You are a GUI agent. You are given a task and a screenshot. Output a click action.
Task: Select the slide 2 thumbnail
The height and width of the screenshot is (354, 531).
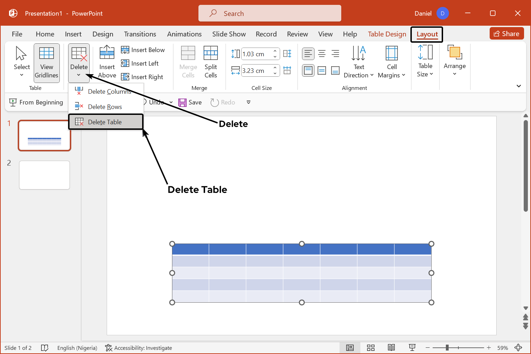(44, 175)
